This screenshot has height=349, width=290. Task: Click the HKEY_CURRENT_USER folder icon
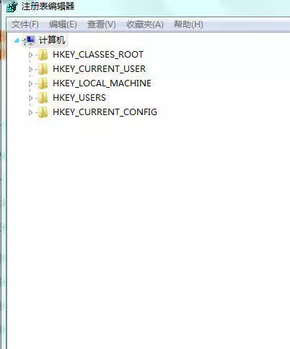[43, 69]
